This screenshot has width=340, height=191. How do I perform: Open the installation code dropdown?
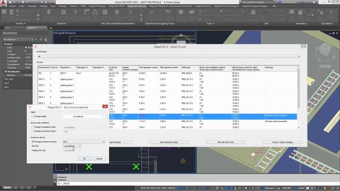(84, 127)
